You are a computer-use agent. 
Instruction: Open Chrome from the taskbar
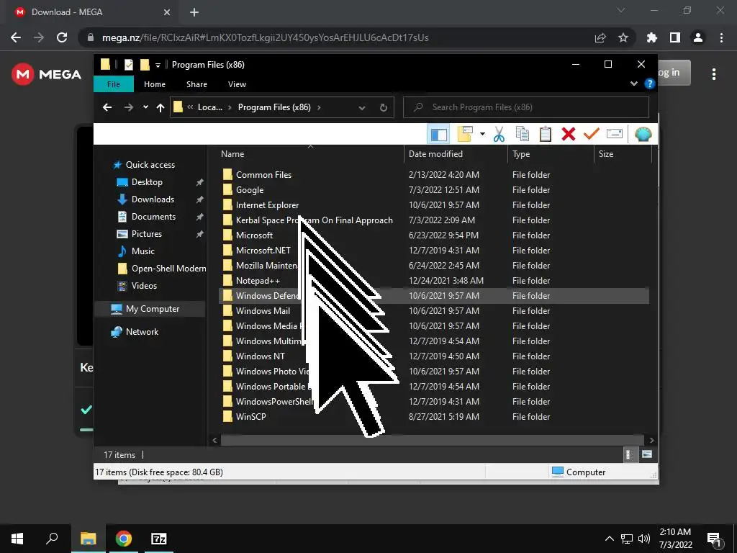[124, 539]
